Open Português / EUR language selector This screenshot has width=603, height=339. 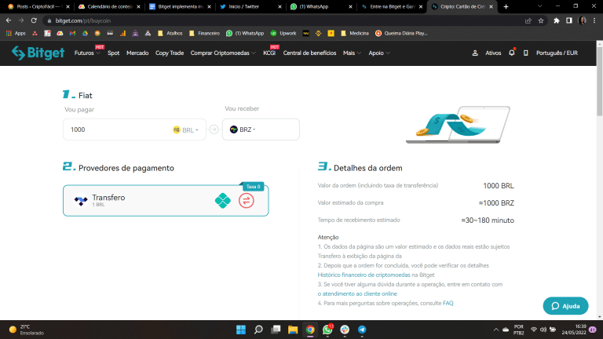click(557, 53)
